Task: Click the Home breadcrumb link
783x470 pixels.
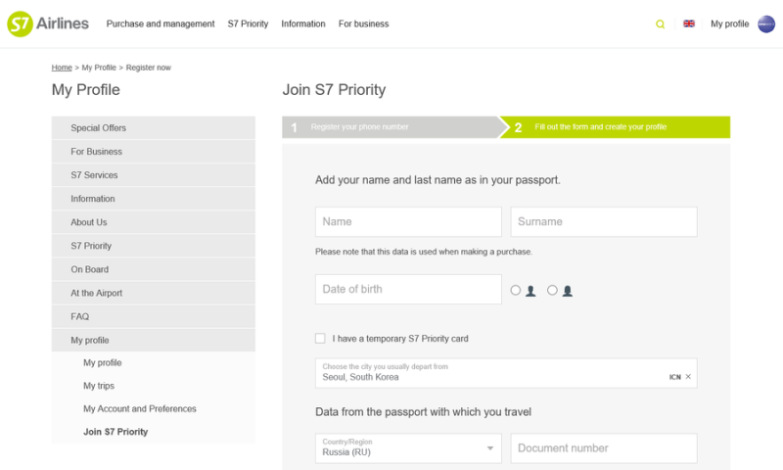Action: click(62, 68)
